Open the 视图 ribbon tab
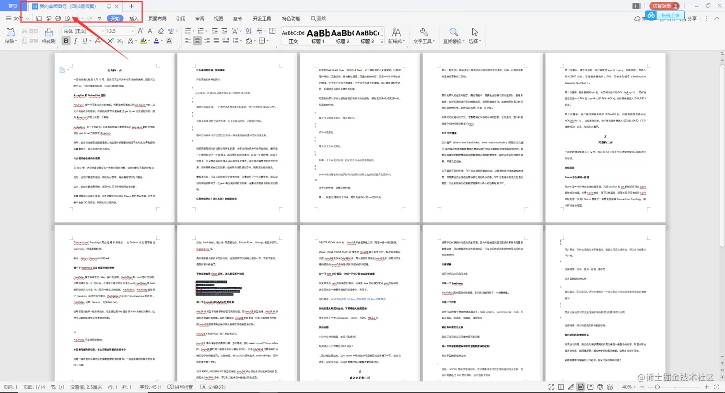Viewport: 725px width, 393px height. 219,19
